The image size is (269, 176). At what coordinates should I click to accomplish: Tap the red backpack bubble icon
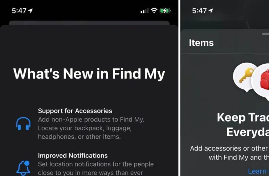coord(261,82)
